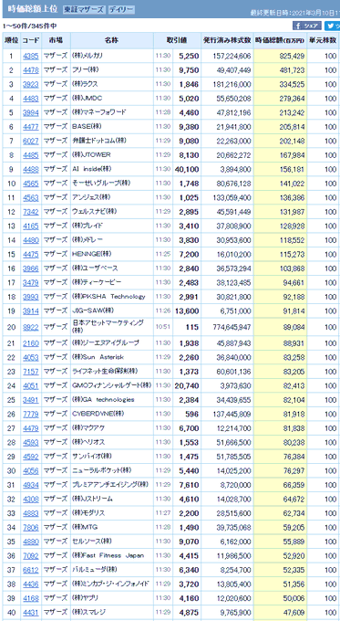Open stock code 7157 link for ライフネット生命保険
This screenshot has height=621, width=340.
pyautogui.click(x=30, y=372)
